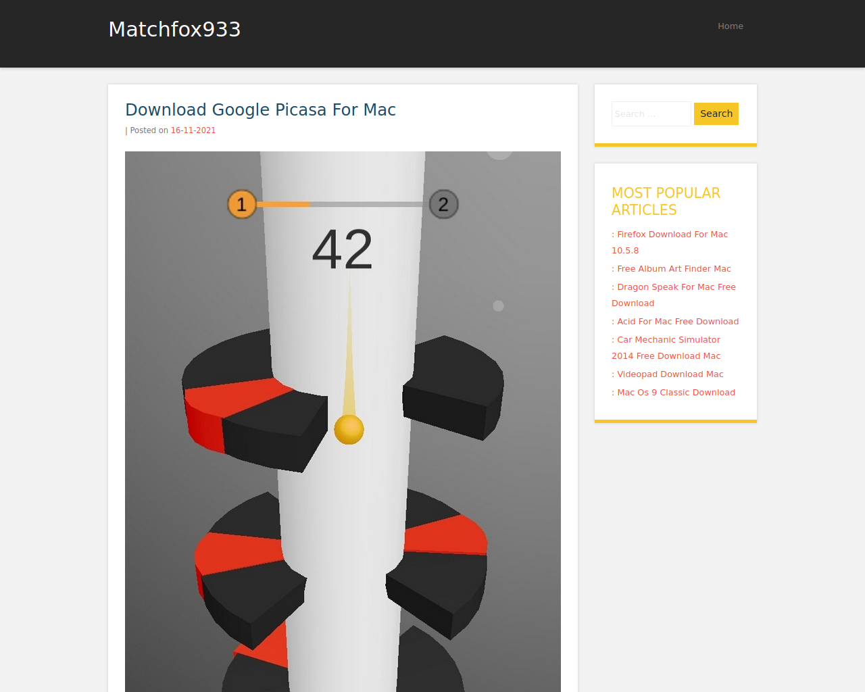
Task: Open Dragon Speak For Mac Free Download
Action: (674, 295)
